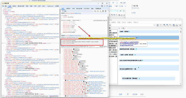
Task: Click the --skogo-black color swatch
Action: [x=74, y=49]
